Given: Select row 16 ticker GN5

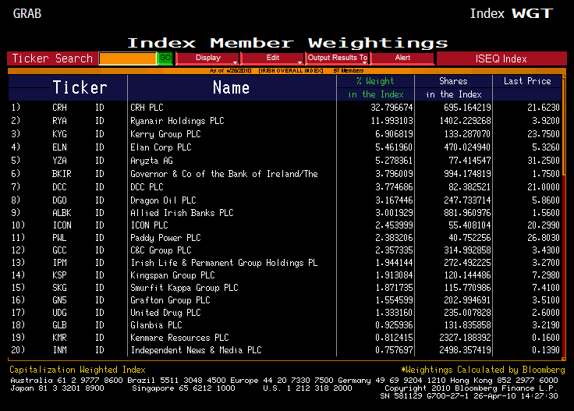Looking at the screenshot, I should 60,300.
